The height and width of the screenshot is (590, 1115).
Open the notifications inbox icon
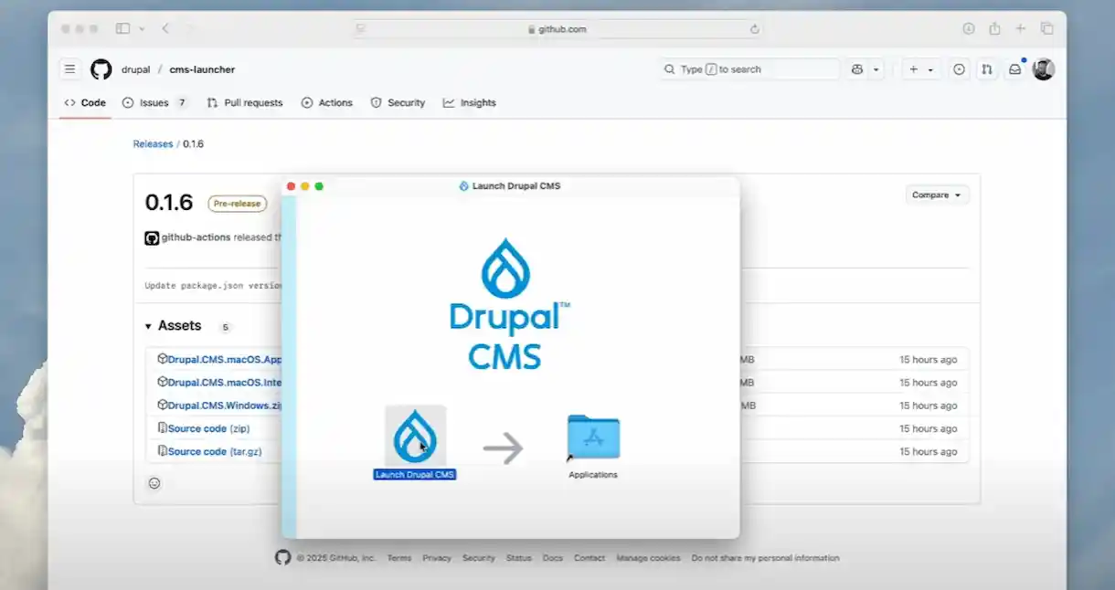pyautogui.click(x=1014, y=68)
